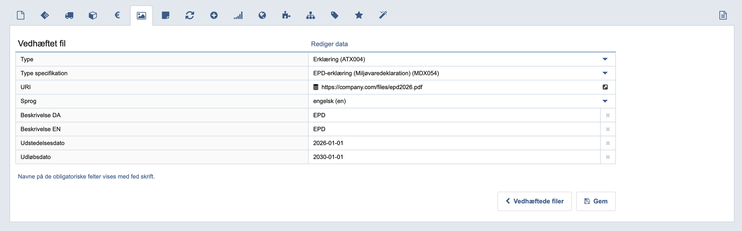
Task: Clear the Beskrivelse EN field
Action: 608,129
